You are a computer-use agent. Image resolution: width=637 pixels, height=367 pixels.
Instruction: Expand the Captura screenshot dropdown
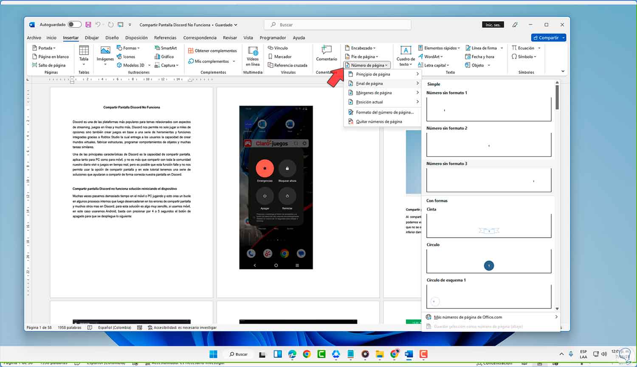coord(166,65)
